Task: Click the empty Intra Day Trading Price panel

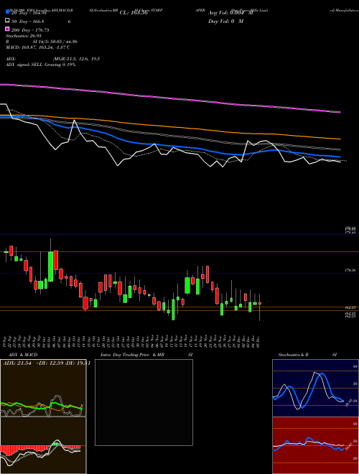Action: (x=144, y=402)
